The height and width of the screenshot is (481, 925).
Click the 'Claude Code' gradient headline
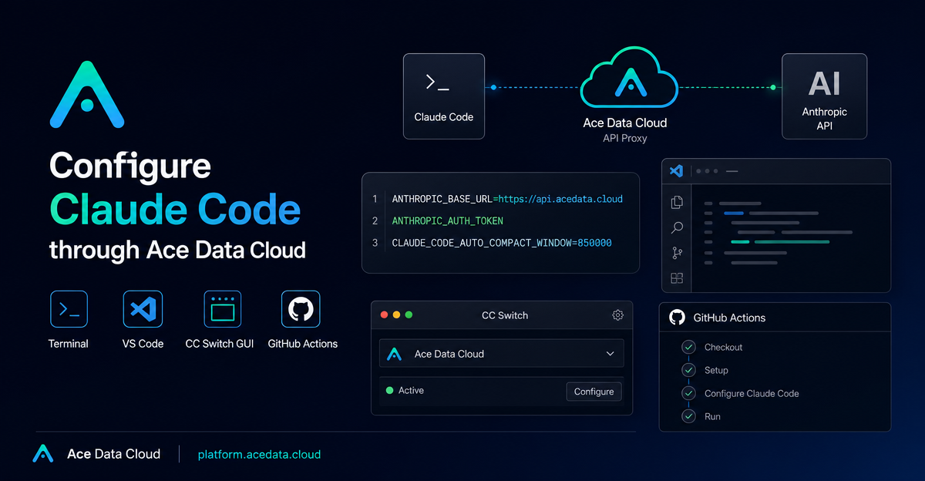[x=175, y=208]
